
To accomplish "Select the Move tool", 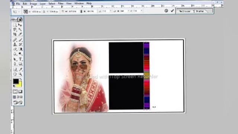I will (20, 25).
